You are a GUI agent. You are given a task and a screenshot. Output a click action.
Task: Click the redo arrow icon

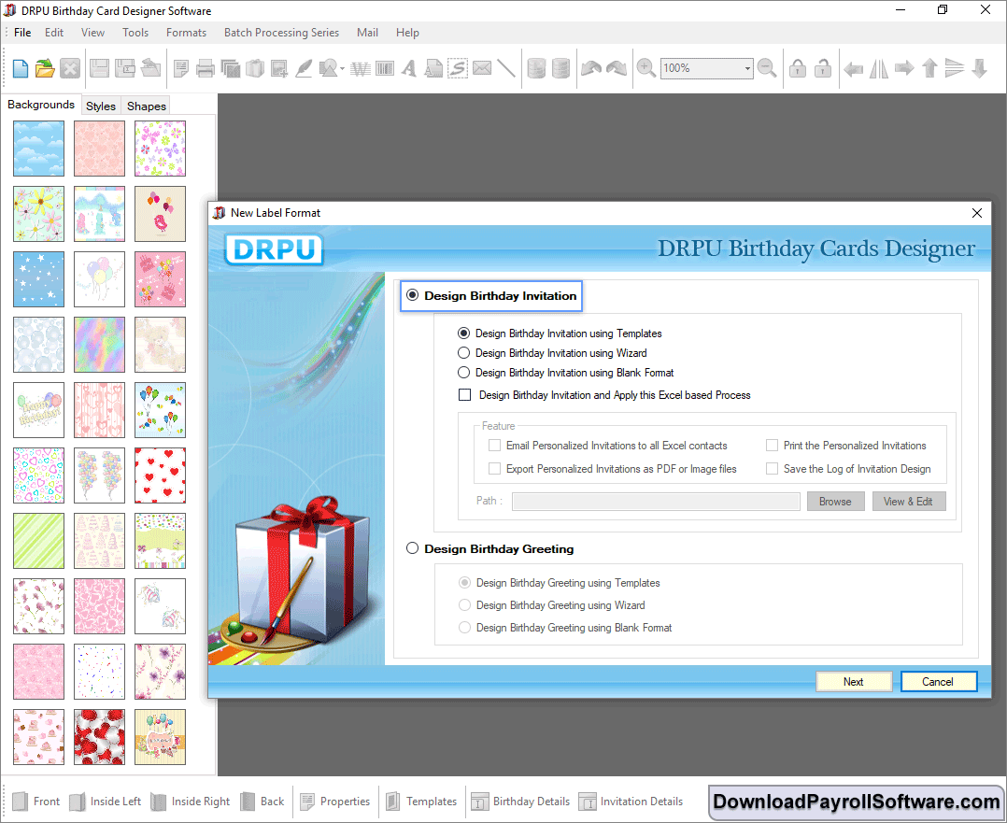617,68
